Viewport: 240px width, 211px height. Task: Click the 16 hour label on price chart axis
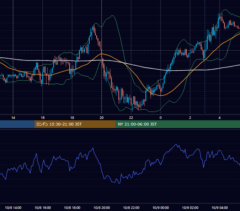click(43, 118)
